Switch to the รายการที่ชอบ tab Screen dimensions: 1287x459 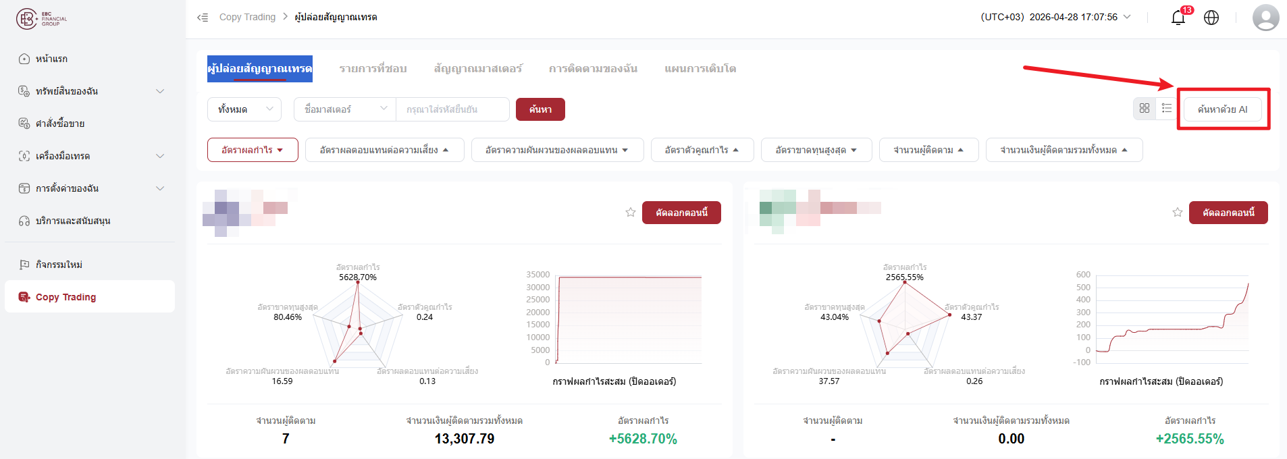(373, 69)
